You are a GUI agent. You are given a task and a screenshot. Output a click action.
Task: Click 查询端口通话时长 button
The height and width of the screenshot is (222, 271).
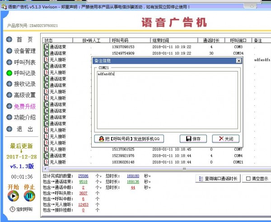(219, 179)
